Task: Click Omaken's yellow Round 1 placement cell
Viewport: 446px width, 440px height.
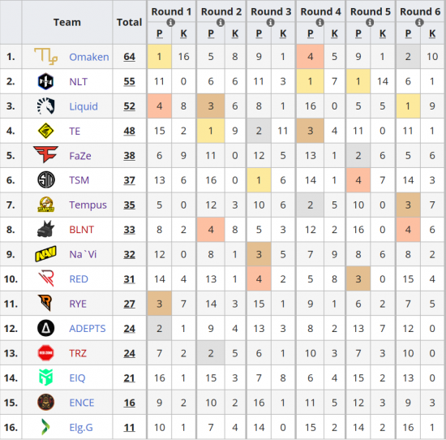Action: coord(159,56)
